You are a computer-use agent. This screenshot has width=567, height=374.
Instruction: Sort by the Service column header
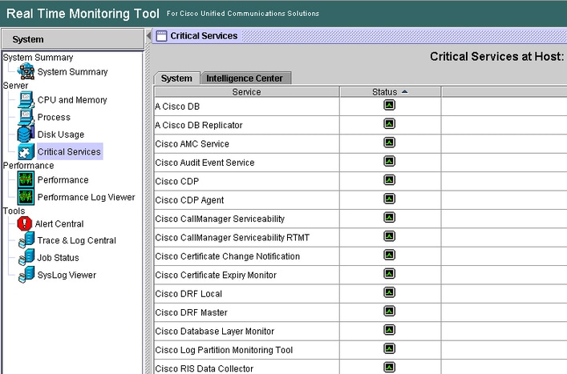[x=247, y=92]
